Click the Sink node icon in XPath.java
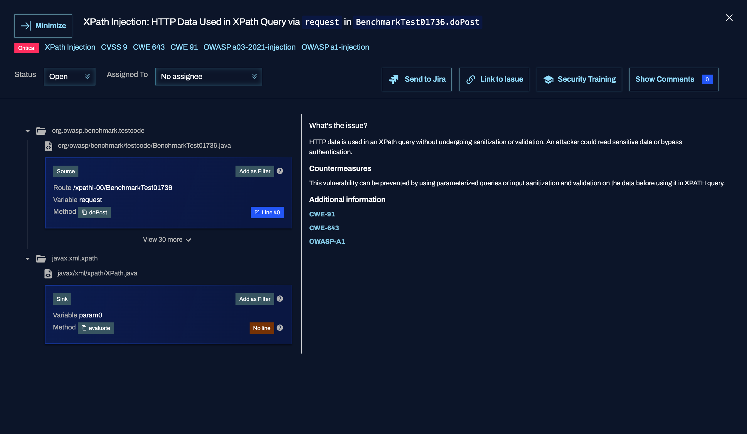The image size is (747, 434). 62,299
